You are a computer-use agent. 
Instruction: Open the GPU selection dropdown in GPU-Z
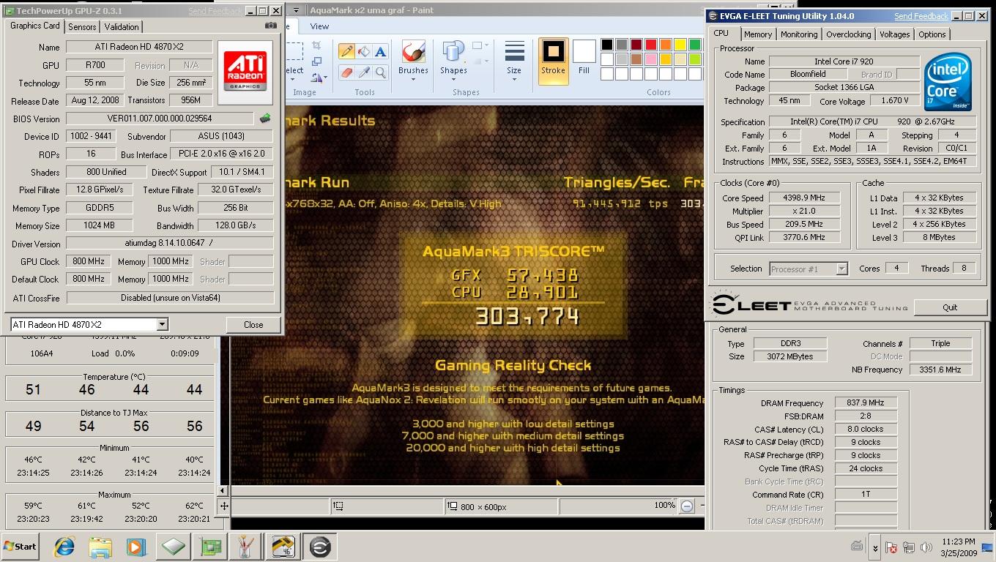pyautogui.click(x=162, y=324)
